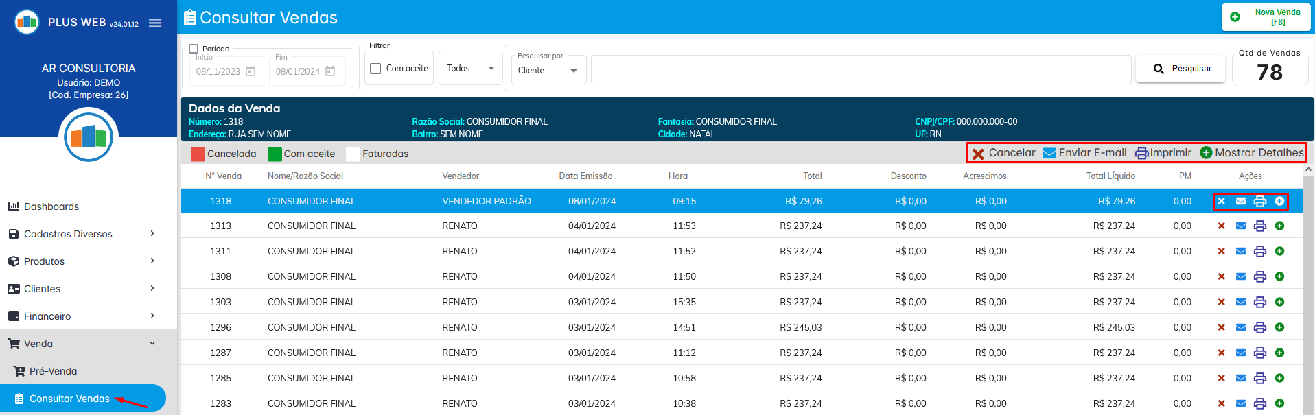Sort by Total Líquido column header

[x=1110, y=176]
